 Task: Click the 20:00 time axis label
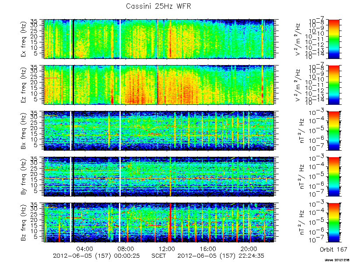pyautogui.click(x=249, y=248)
